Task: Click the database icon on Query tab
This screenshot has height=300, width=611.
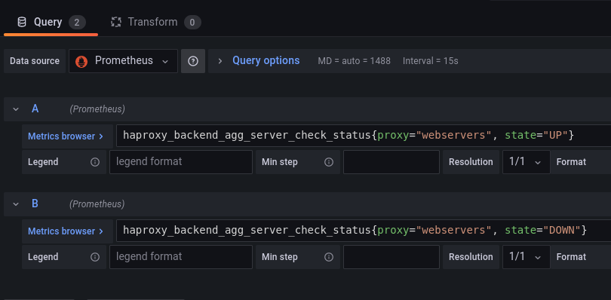Action: (22, 22)
